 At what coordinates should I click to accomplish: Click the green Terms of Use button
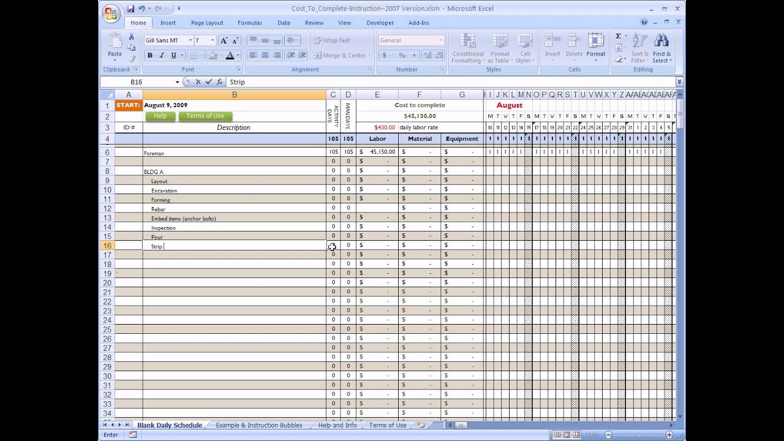[x=205, y=116]
